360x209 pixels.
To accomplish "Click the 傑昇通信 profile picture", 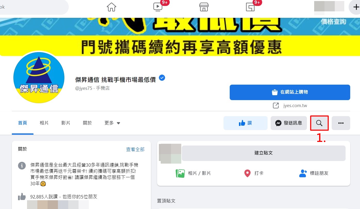I will (x=39, y=77).
